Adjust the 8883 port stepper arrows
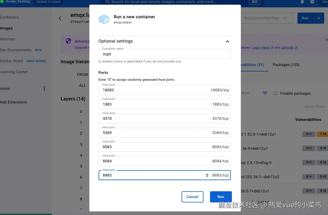Viewport: 328px width, 215px height. [x=207, y=175]
